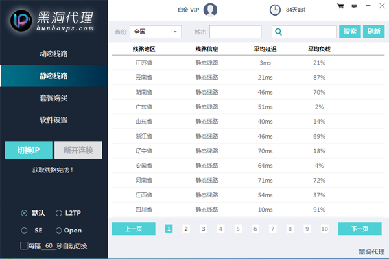
Task: Click the user avatar profile icon
Action: (210, 10)
